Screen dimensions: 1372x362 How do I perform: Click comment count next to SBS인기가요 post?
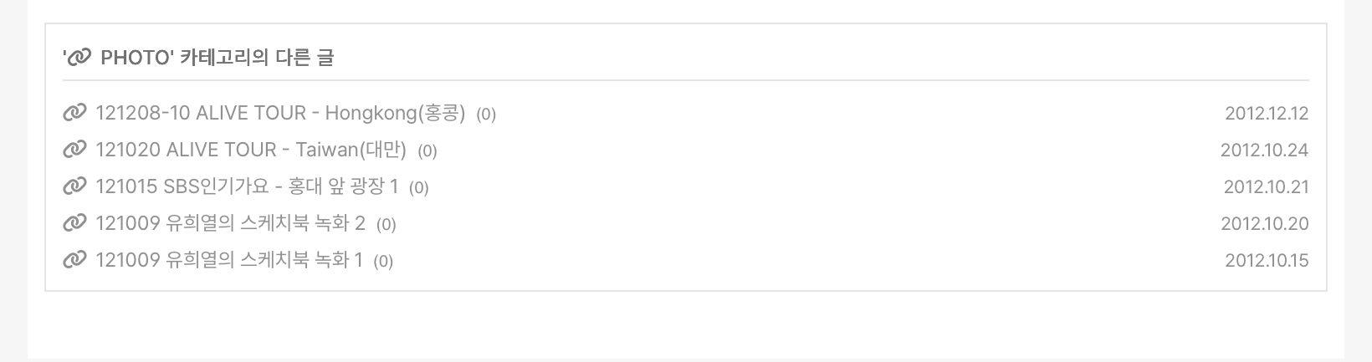(419, 187)
